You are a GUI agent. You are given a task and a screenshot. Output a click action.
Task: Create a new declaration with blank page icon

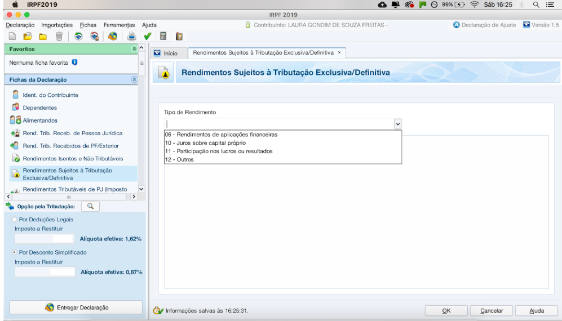click(x=12, y=36)
